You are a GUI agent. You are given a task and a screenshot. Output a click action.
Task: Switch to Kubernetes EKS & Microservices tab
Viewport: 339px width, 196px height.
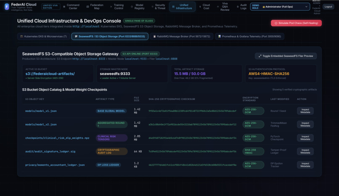point(43,37)
